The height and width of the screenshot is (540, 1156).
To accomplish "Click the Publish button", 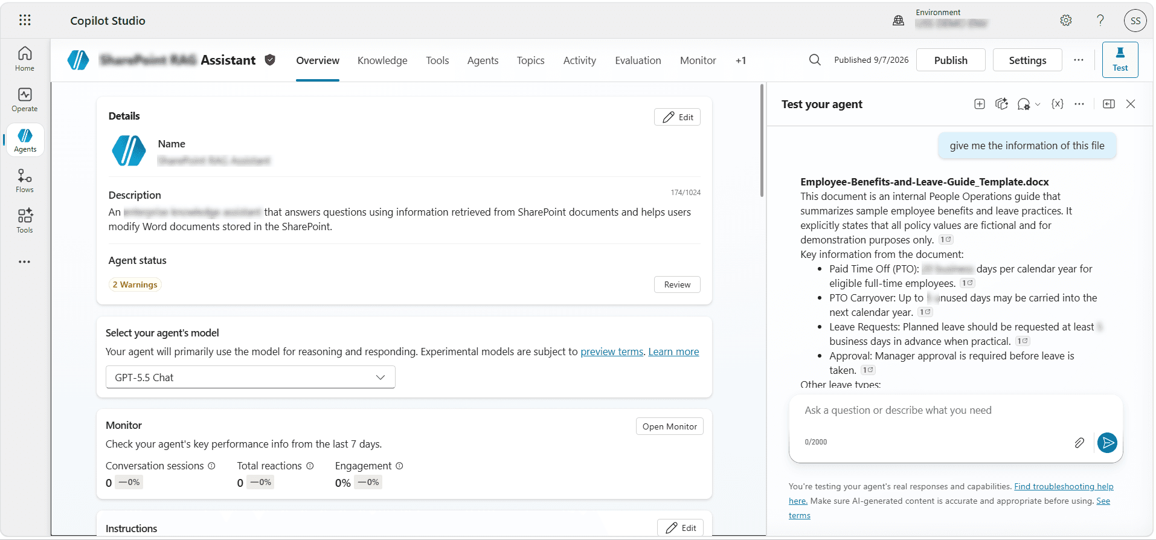I will [951, 60].
